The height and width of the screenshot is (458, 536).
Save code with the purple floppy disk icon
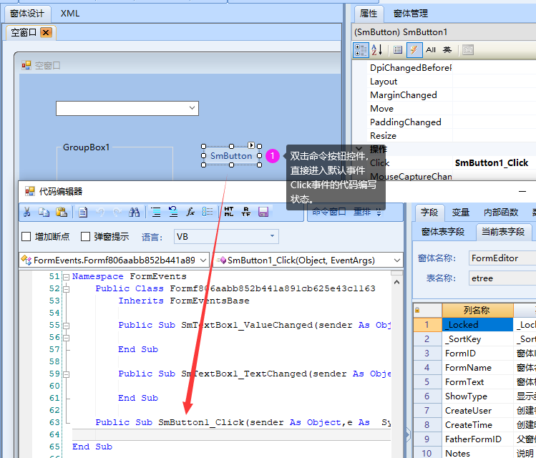[x=263, y=213]
